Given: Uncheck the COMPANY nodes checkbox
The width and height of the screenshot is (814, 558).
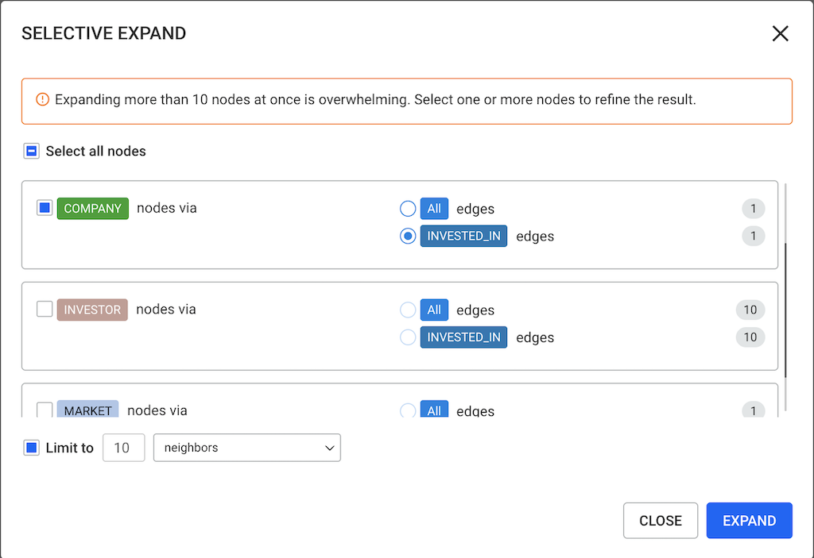Looking at the screenshot, I should pyautogui.click(x=45, y=208).
